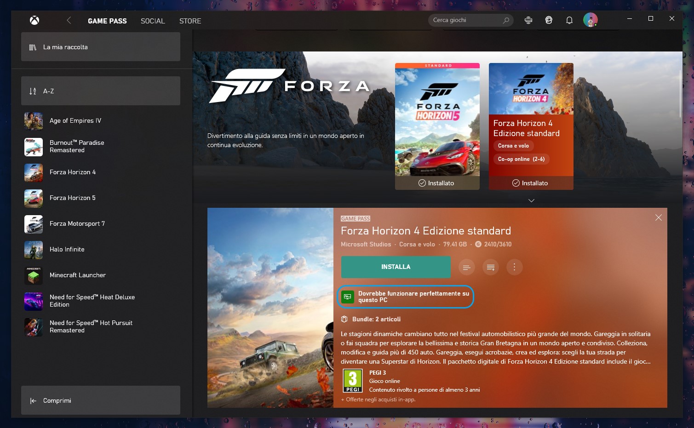The height and width of the screenshot is (428, 694).
Task: Open the user profile avatar
Action: point(590,20)
